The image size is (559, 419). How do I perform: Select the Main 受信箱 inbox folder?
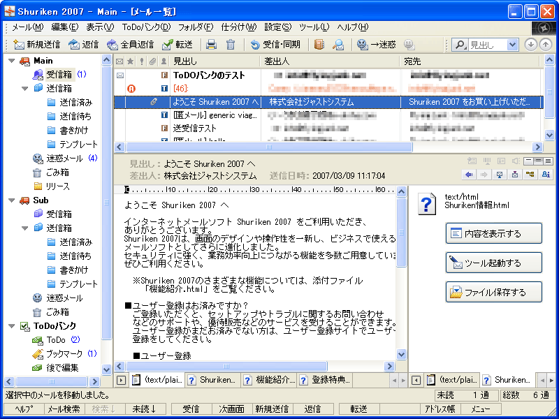pos(59,75)
